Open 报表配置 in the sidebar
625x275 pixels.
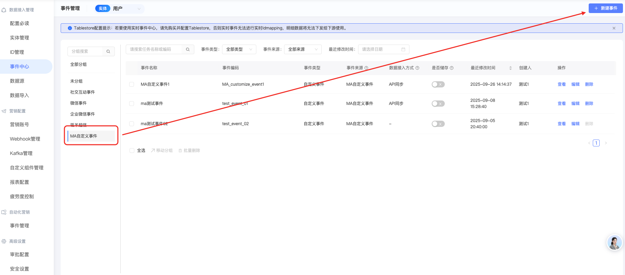point(20,182)
